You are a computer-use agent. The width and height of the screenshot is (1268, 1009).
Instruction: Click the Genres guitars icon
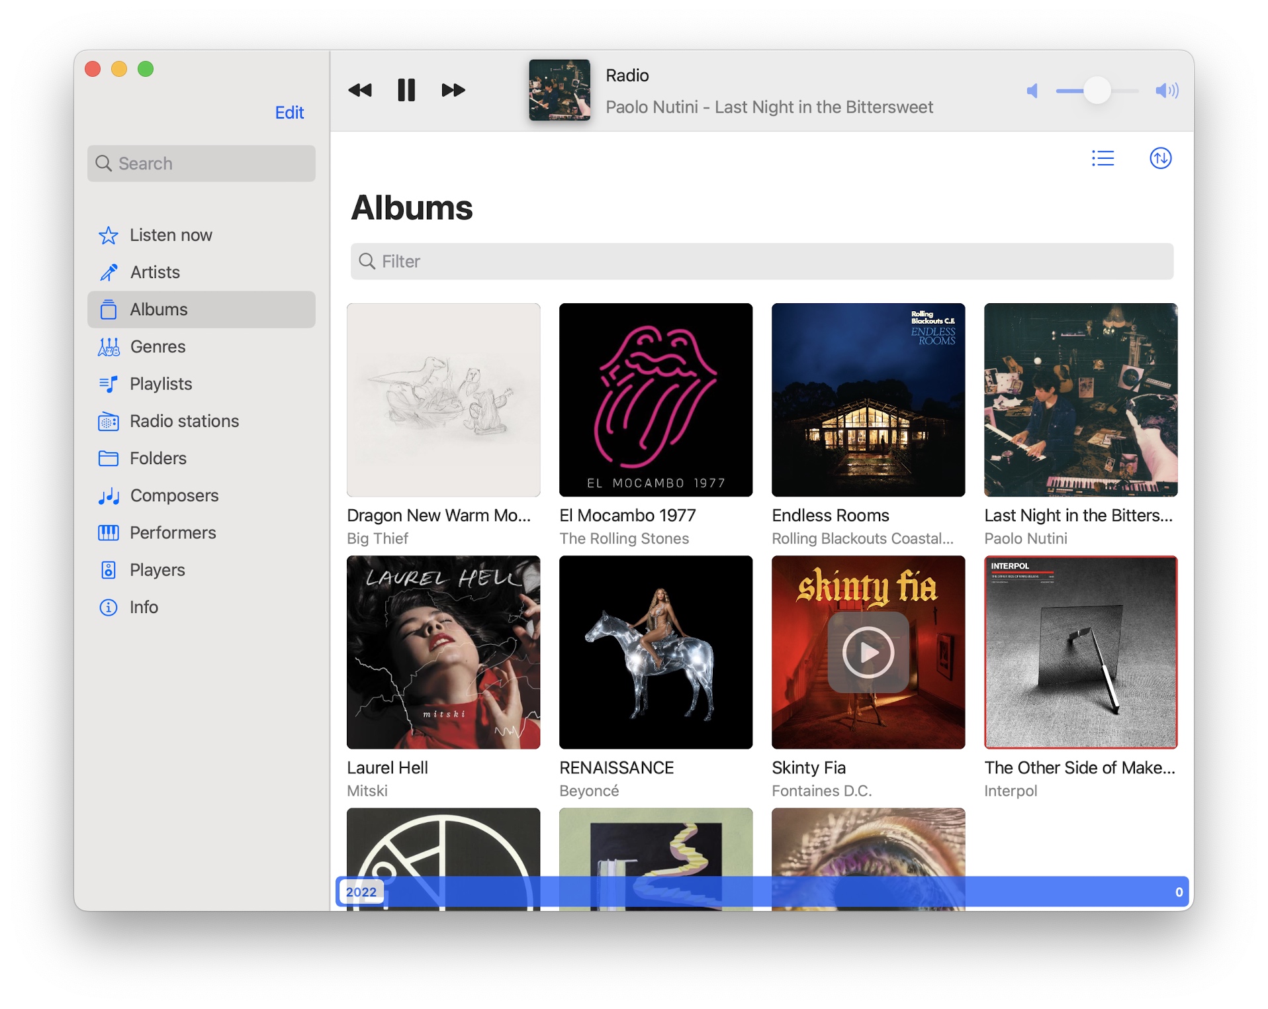(x=109, y=346)
